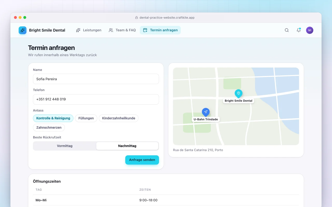Click the U-Bahn Trindade navigation marker
The height and width of the screenshot is (207, 332).
(206, 112)
